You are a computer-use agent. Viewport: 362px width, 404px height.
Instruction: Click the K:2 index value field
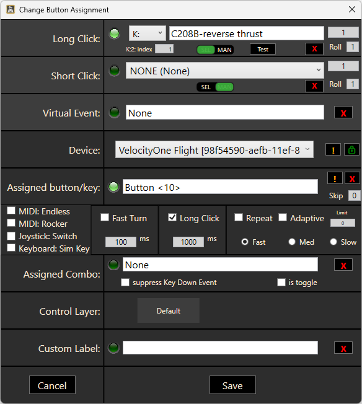[164, 49]
